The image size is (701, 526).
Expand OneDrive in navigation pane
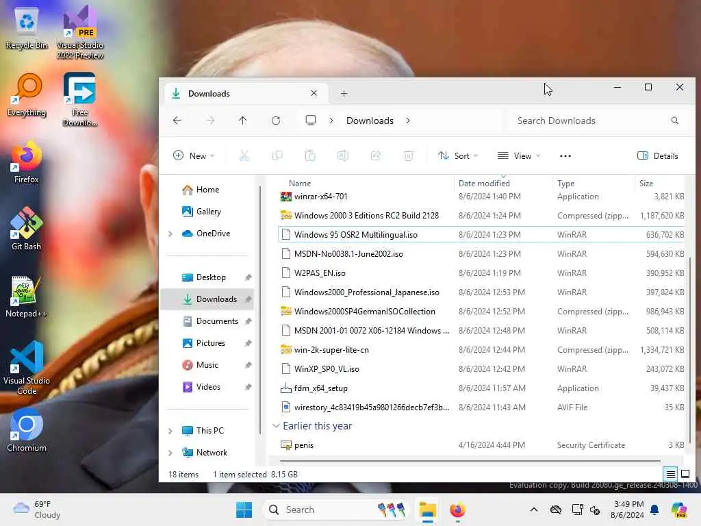(x=170, y=234)
